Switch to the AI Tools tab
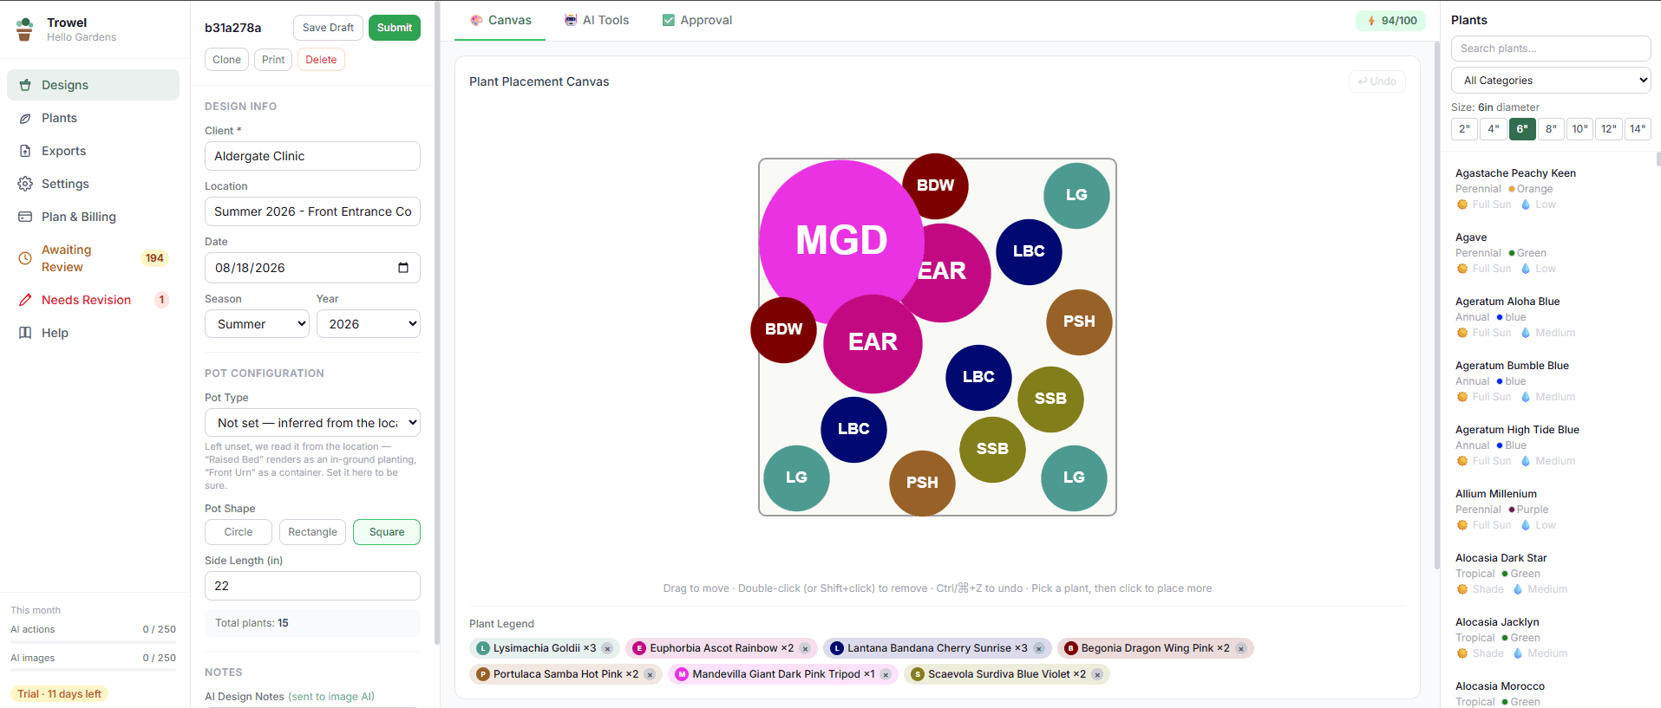 point(597,20)
